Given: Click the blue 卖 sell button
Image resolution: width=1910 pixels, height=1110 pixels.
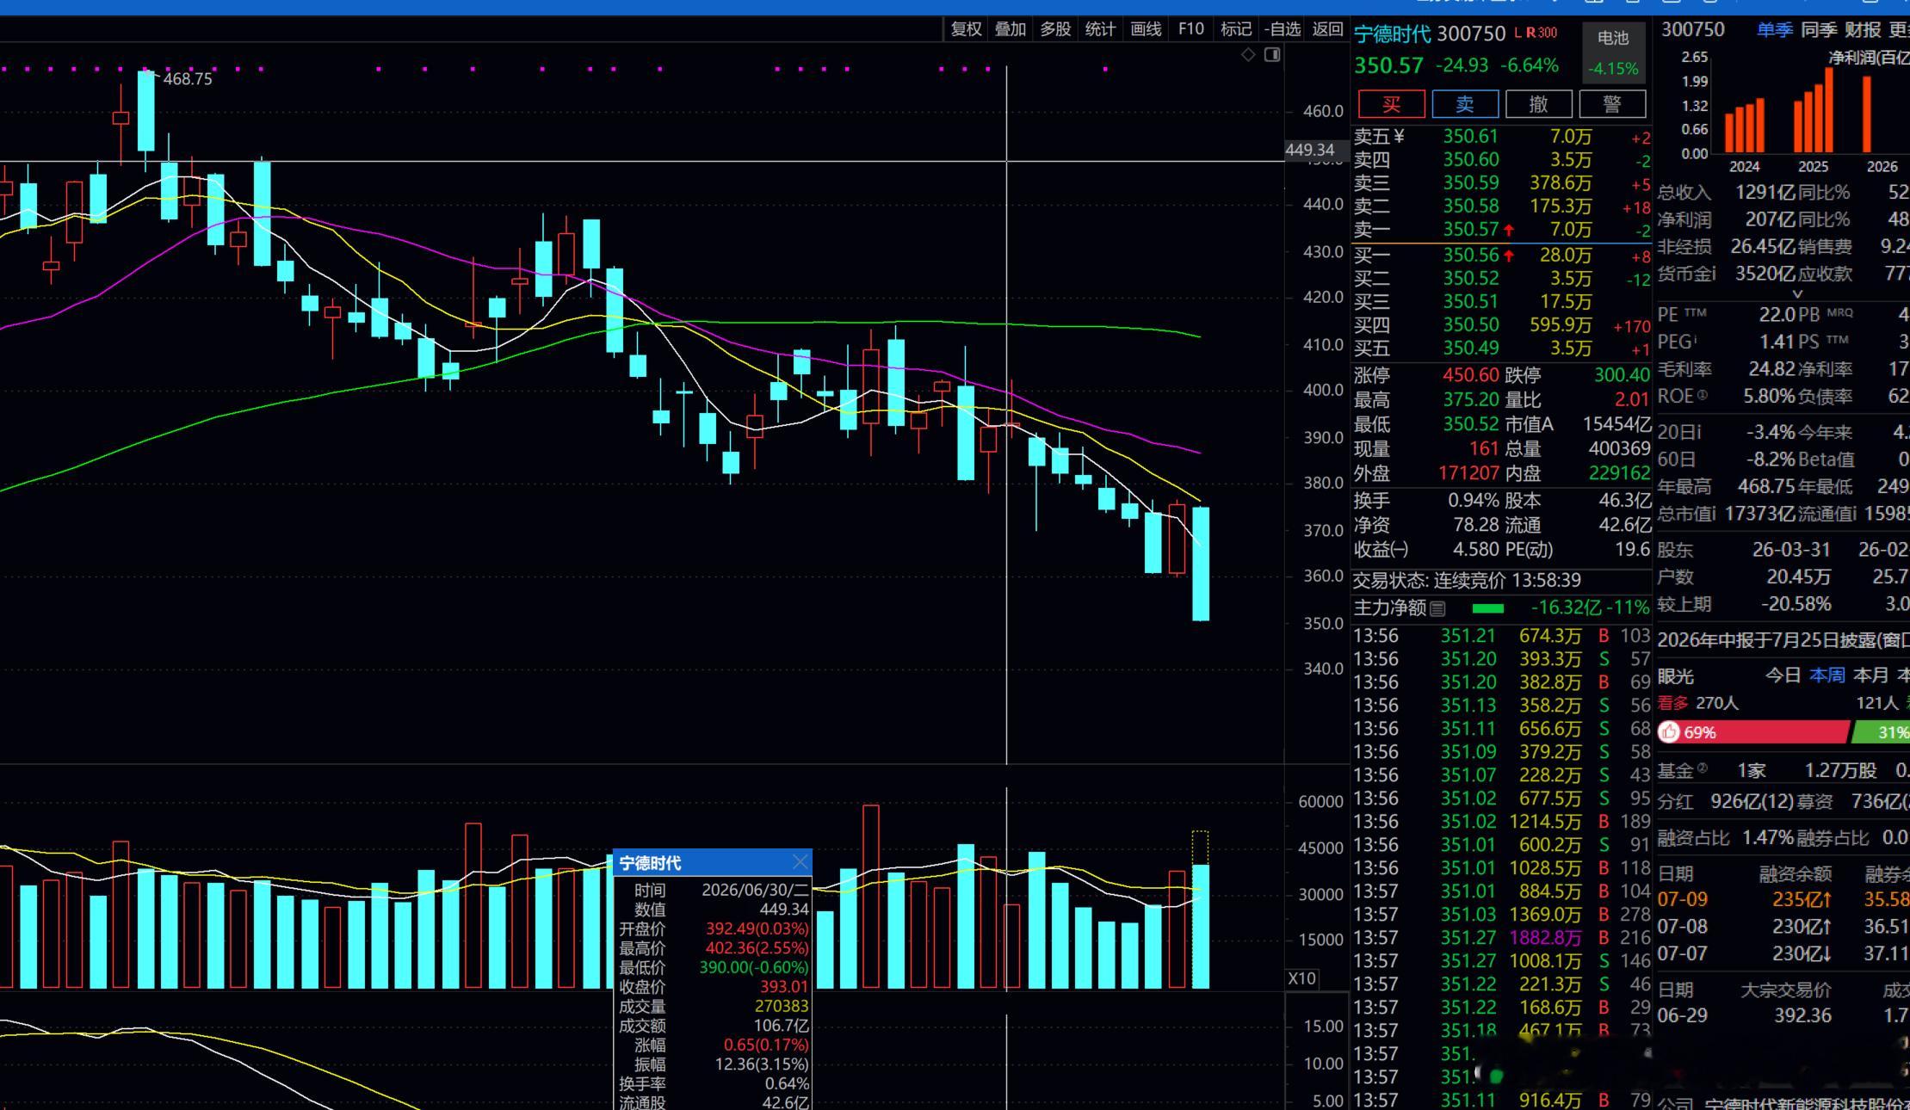Looking at the screenshot, I should [1465, 104].
